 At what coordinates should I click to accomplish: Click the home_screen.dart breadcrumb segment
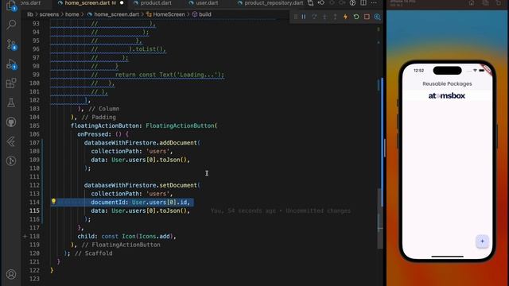[116, 14]
